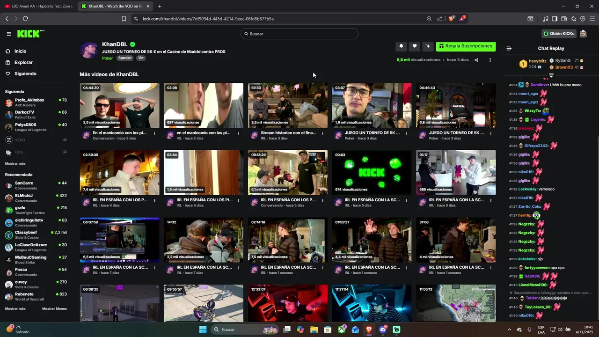The image size is (599, 337).
Task: Open the 00:03 KICK logo video thumbnail
Action: (372, 172)
